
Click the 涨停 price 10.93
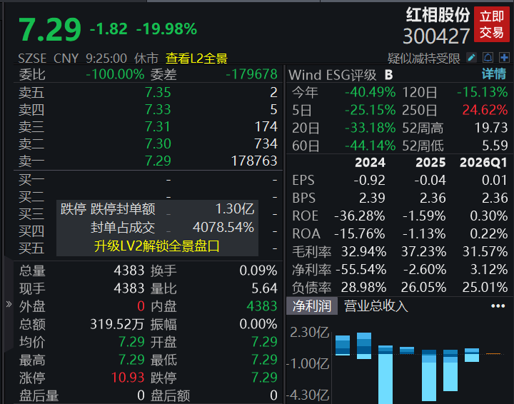pos(128,378)
